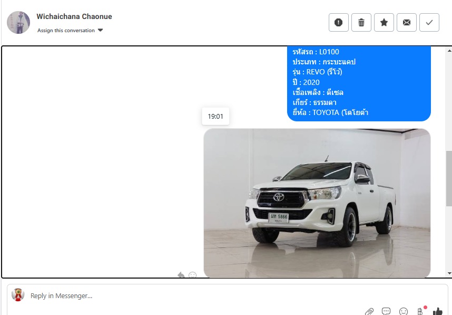Screen dimensions: 452x315
Task: Click the page avatar beside reply box
Action: pos(18,295)
